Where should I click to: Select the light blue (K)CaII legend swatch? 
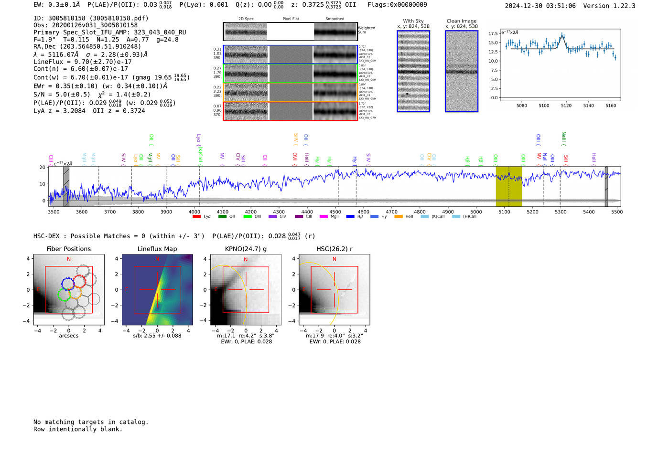tap(424, 217)
